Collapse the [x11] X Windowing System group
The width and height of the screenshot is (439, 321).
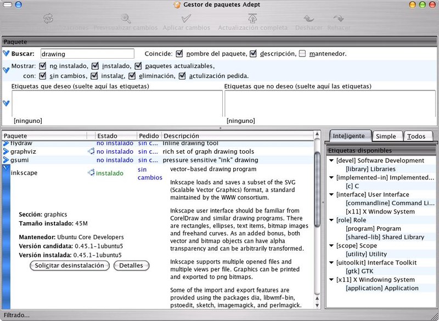[331, 280]
